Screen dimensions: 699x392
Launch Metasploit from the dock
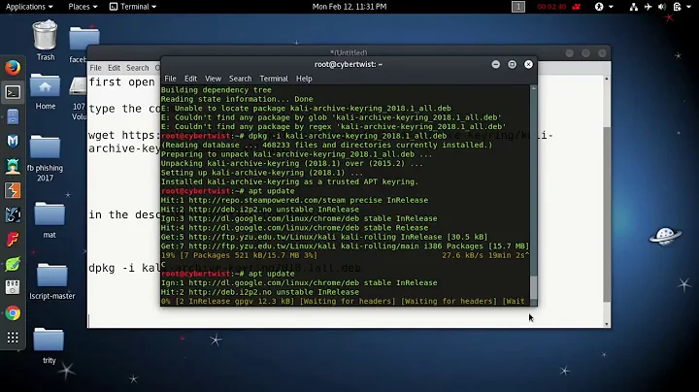point(13,142)
